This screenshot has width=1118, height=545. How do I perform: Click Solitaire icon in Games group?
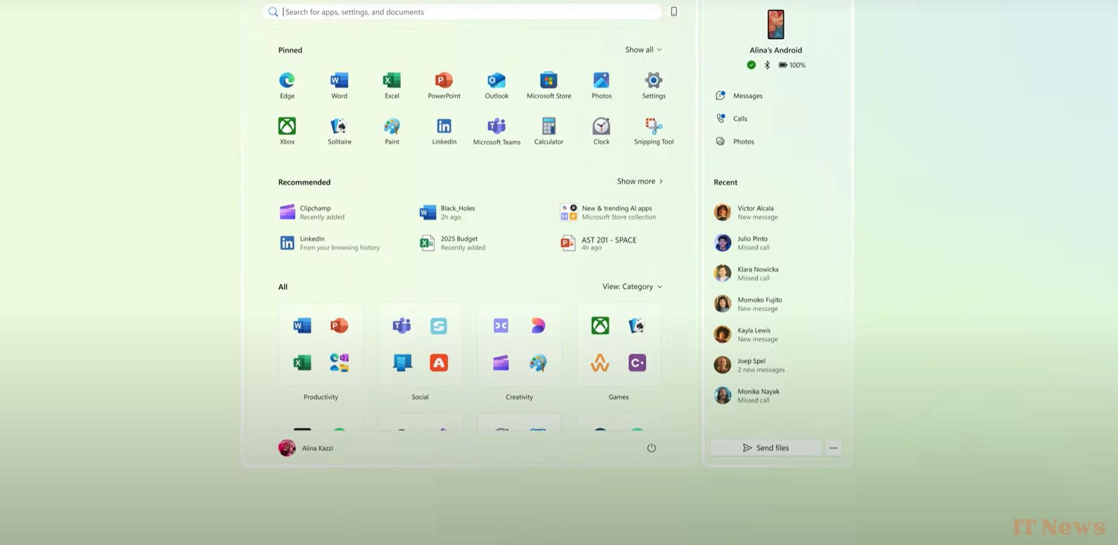[636, 326]
